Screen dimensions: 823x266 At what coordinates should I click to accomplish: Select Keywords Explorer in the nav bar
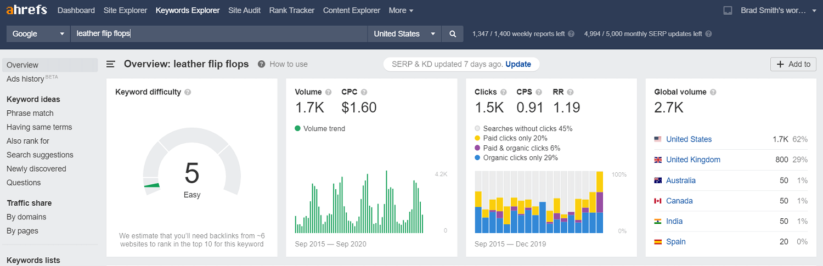click(x=188, y=10)
